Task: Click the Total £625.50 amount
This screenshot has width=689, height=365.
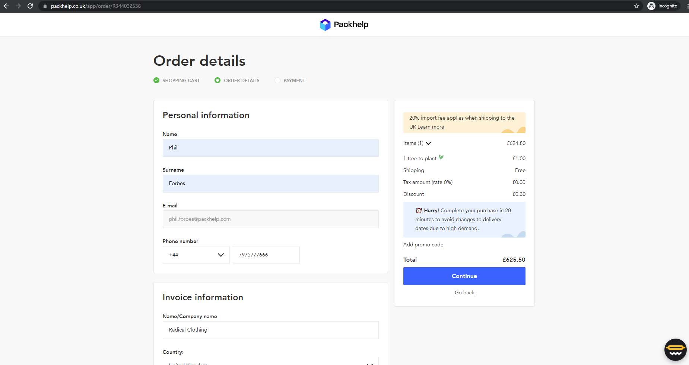Action: point(514,260)
